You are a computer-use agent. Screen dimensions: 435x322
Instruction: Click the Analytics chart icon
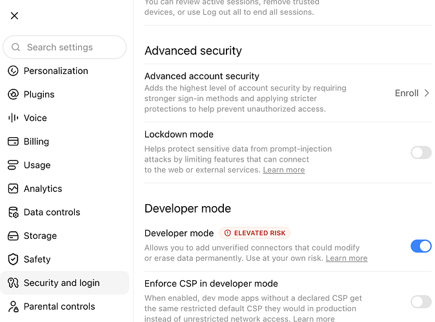tap(13, 189)
